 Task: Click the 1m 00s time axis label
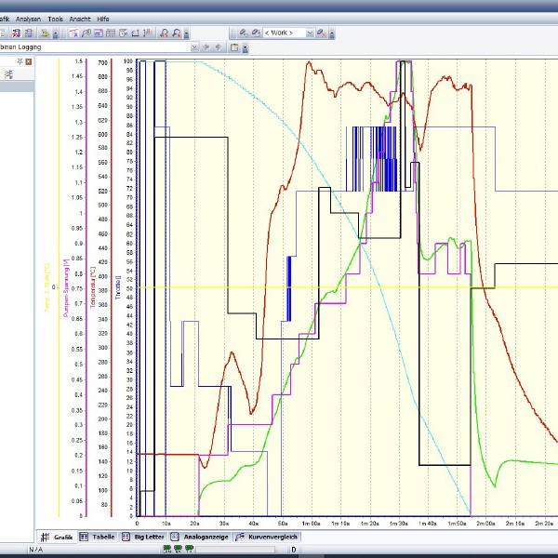tap(311, 524)
